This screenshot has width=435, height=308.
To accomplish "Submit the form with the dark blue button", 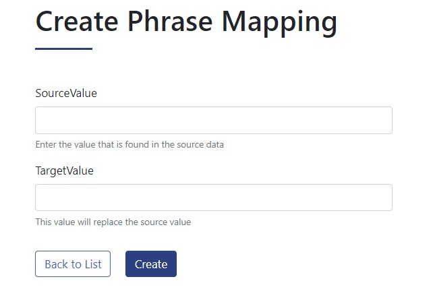I will (x=151, y=264).
